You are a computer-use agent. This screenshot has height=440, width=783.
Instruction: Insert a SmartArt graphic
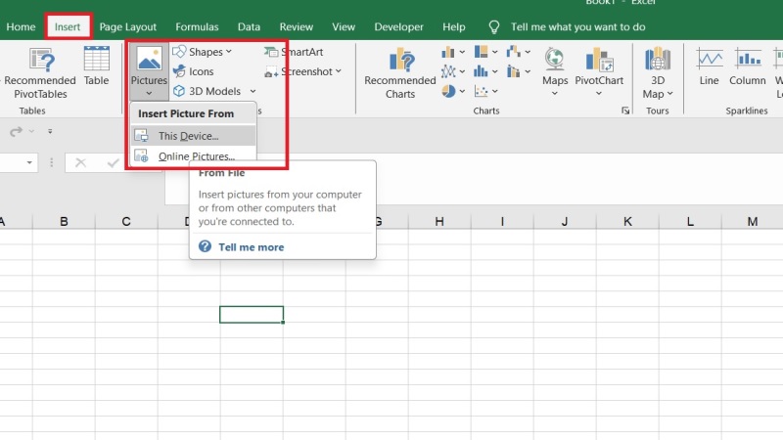point(294,52)
